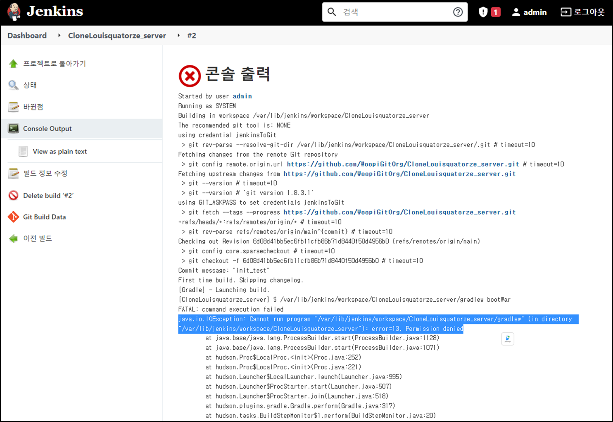Go to Dashboard breadcrumb

tap(27, 36)
